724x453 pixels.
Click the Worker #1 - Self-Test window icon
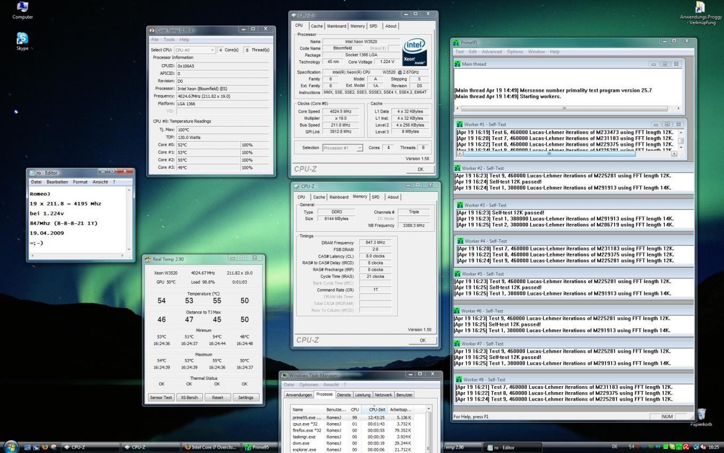460,124
